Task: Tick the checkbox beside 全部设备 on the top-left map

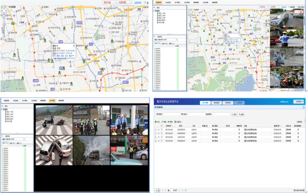Action: click(x=145, y=2)
